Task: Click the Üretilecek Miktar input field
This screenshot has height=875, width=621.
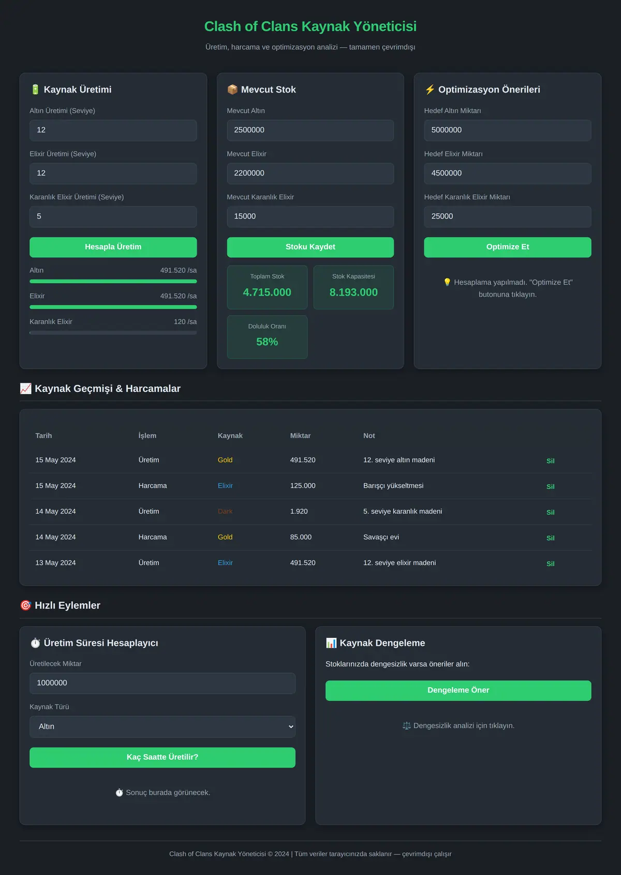Action: coord(162,684)
